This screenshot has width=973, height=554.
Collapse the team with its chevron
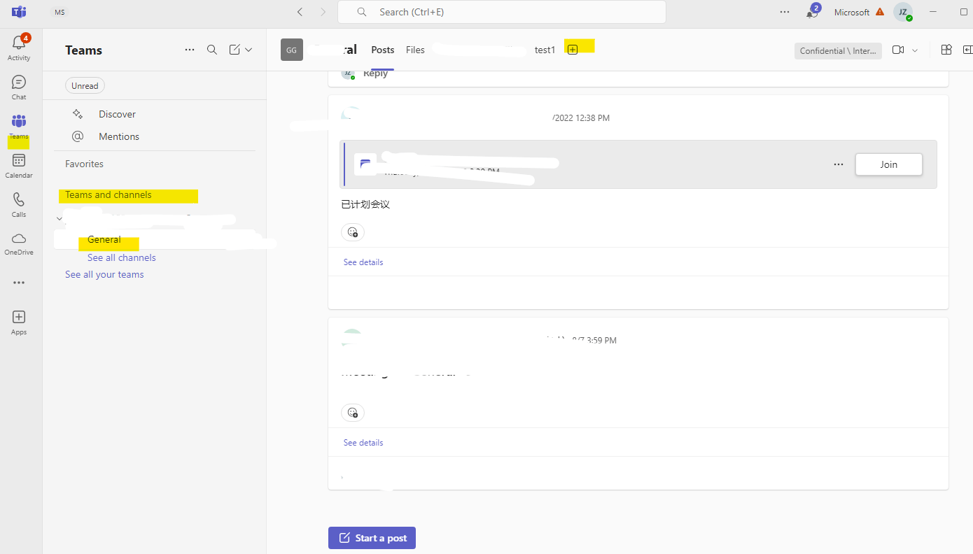click(x=59, y=219)
